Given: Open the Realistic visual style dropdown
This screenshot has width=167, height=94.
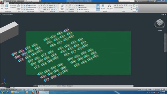Looking at the screenshot, I should click(87, 5).
